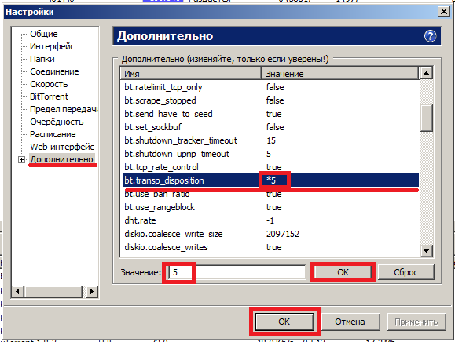Close the Настройки dialog window
The height and width of the screenshot is (342, 455).
click(x=444, y=12)
